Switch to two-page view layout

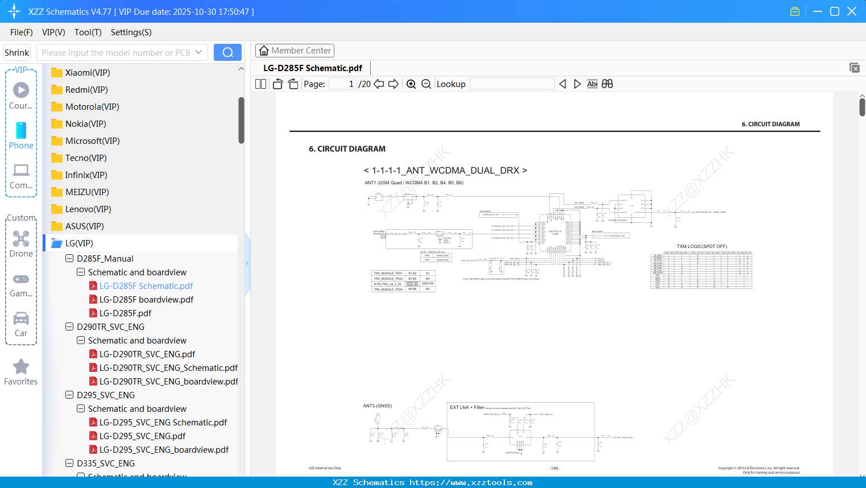260,84
